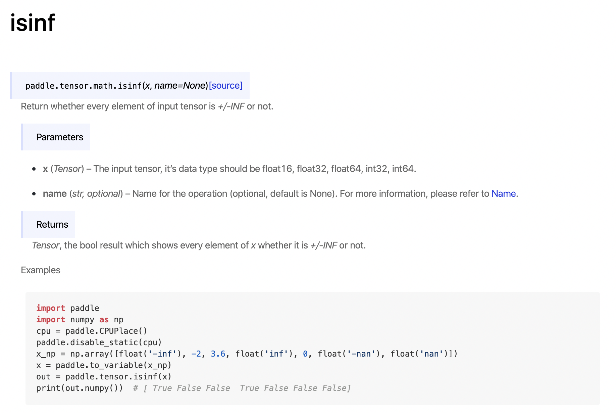Click the 'cpu = paddle.CPUPlace()' line

coord(92,331)
